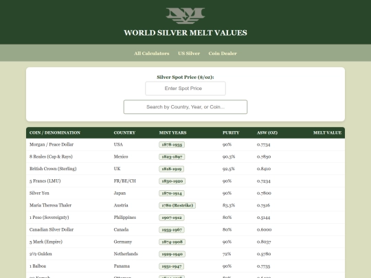Select the 5 Francs (LMU) entry

[45, 181]
